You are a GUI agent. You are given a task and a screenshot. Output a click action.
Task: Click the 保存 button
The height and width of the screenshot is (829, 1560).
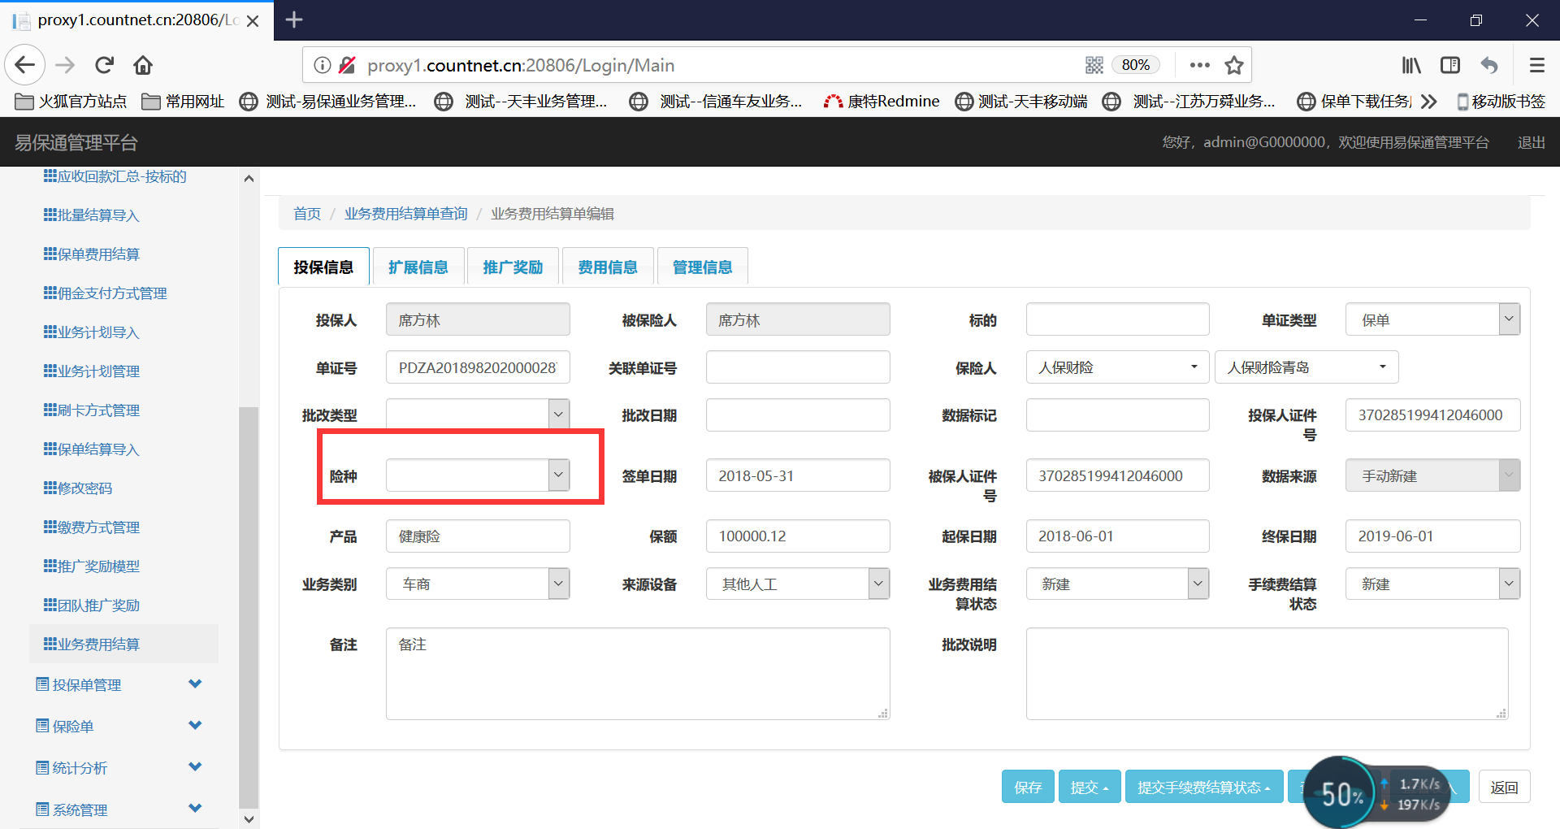pyautogui.click(x=1028, y=787)
